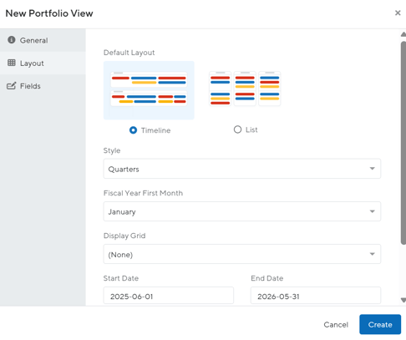
Task: Choose the List layout thumbnail
Action: click(245, 89)
